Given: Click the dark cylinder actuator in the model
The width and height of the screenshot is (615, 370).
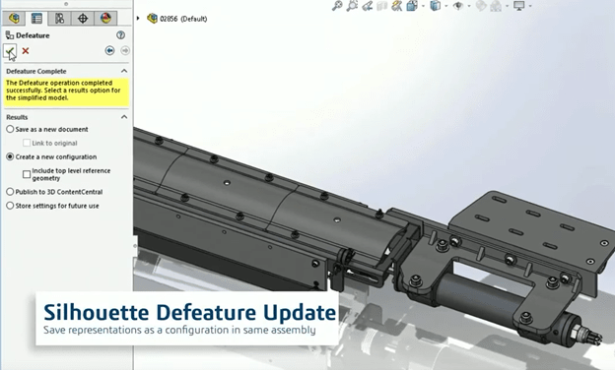Looking at the screenshot, I should click(x=482, y=298).
